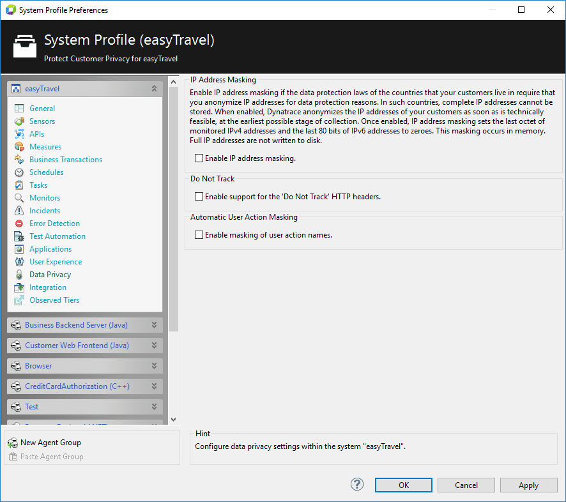
Task: Open the Applications page
Action: [x=50, y=249]
